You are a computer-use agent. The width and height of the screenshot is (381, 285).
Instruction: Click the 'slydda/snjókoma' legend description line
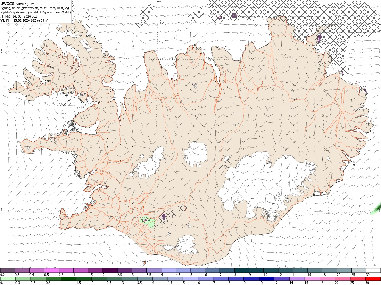tap(35, 12)
